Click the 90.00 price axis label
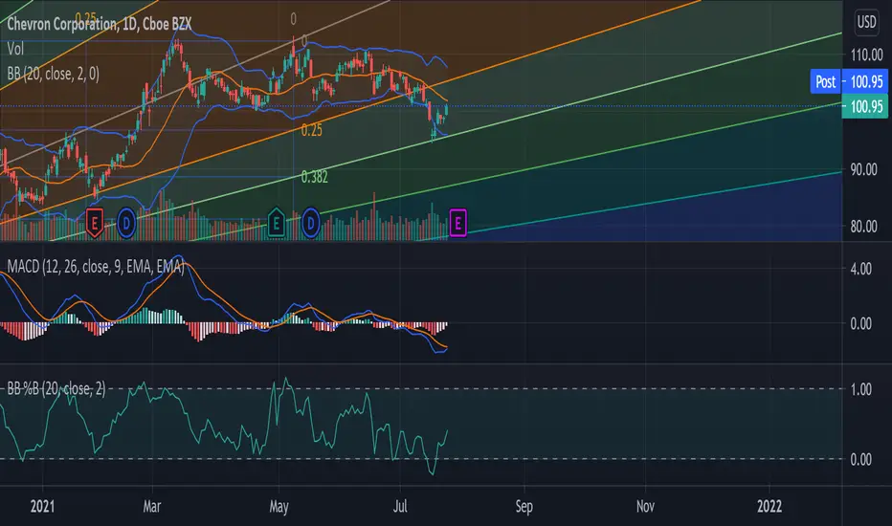Image resolution: width=892 pixels, height=526 pixels. pyautogui.click(x=863, y=169)
